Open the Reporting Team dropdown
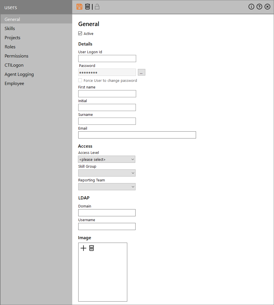The height and width of the screenshot is (305, 274). tap(107, 187)
